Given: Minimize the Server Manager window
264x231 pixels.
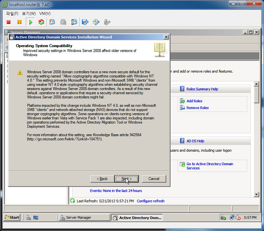Looking at the screenshot, I should tap(245, 32).
